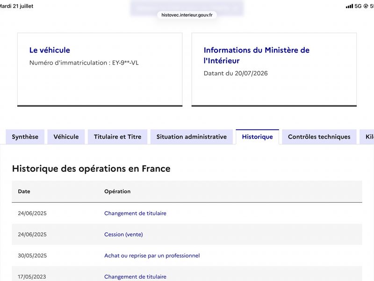Tap the cellular signal bars icon

tap(349, 6)
